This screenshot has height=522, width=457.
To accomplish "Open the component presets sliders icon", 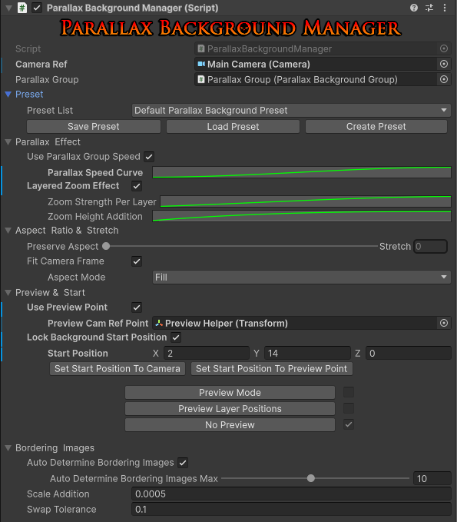I will (x=429, y=8).
